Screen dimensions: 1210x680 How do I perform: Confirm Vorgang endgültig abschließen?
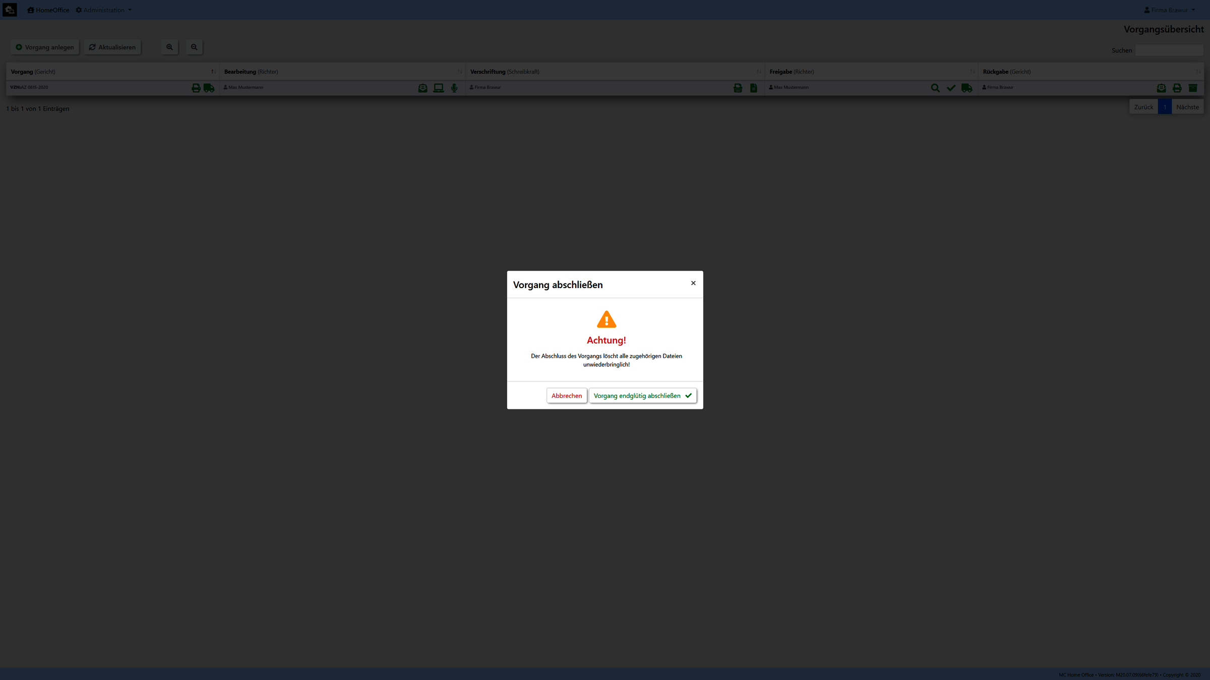pos(642,395)
